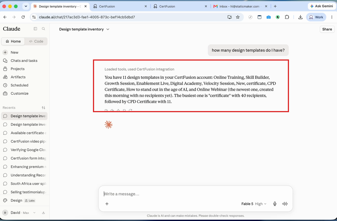This screenshot has height=221, width=337.
Task: Open the South Africa user spike chat
Action: pyautogui.click(x=25, y=184)
